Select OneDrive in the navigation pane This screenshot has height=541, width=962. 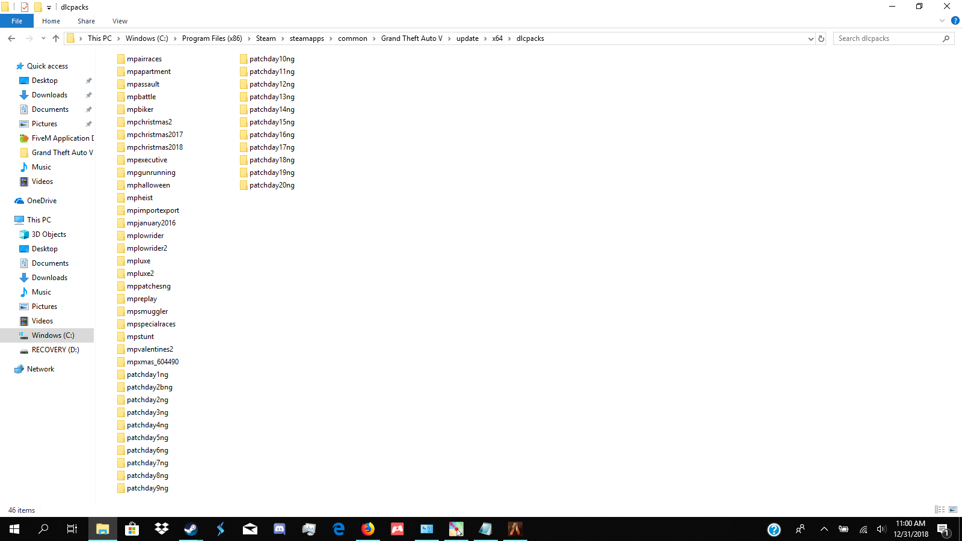point(41,201)
